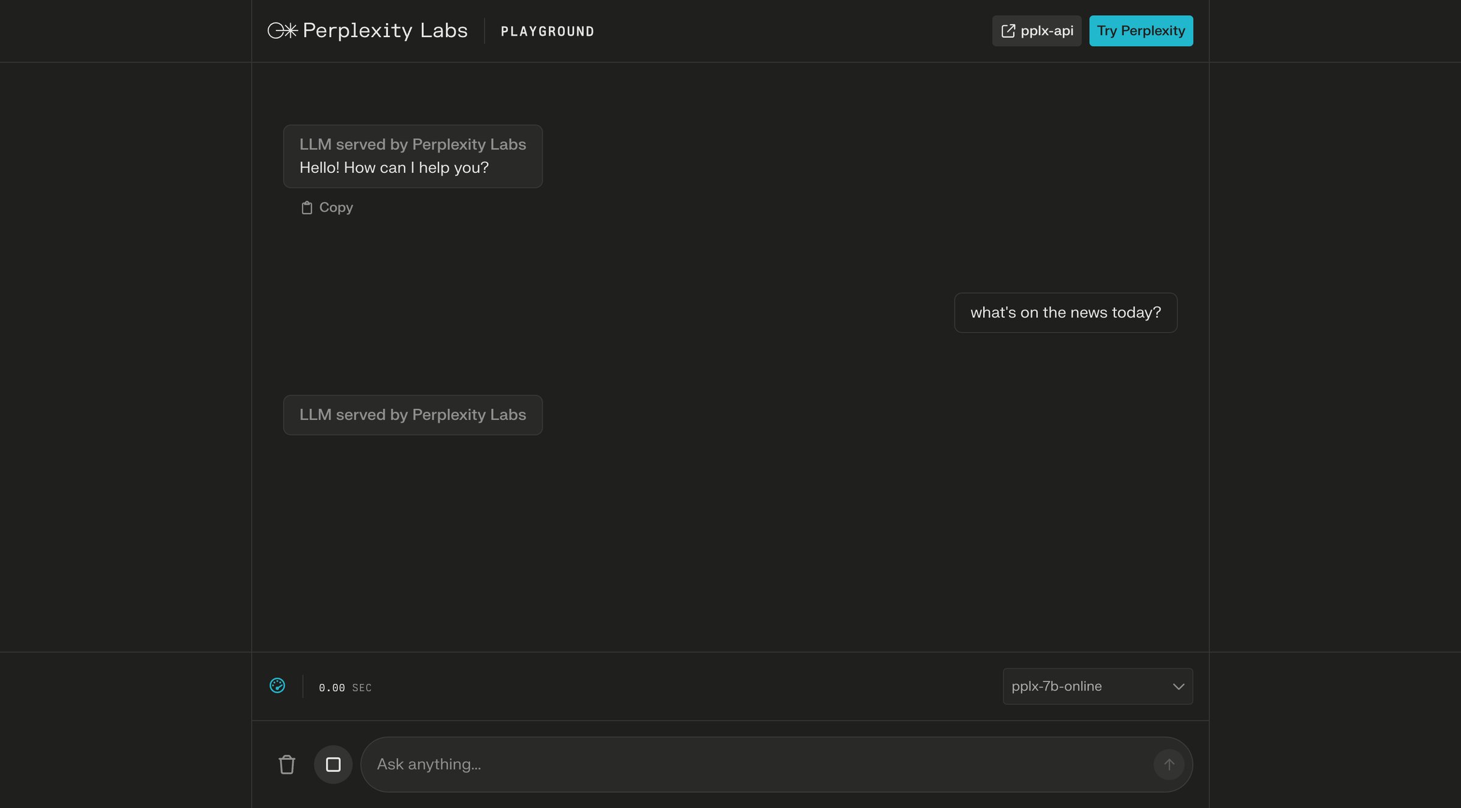Click the Try Perplexity button
This screenshot has width=1461, height=808.
pyautogui.click(x=1141, y=30)
